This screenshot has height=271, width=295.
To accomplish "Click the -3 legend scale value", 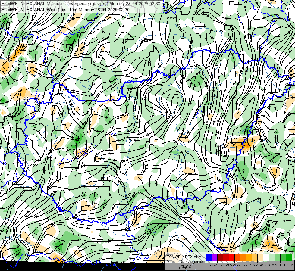I will pyautogui.click(x=234, y=265).
